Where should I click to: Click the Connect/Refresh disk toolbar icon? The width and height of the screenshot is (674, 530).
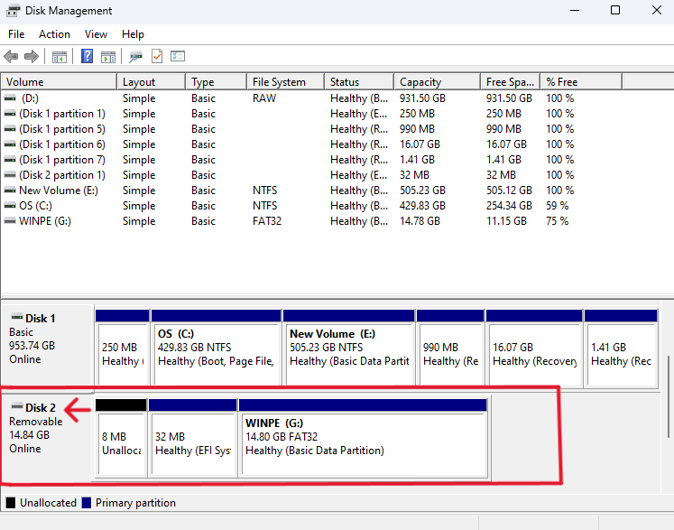136,56
